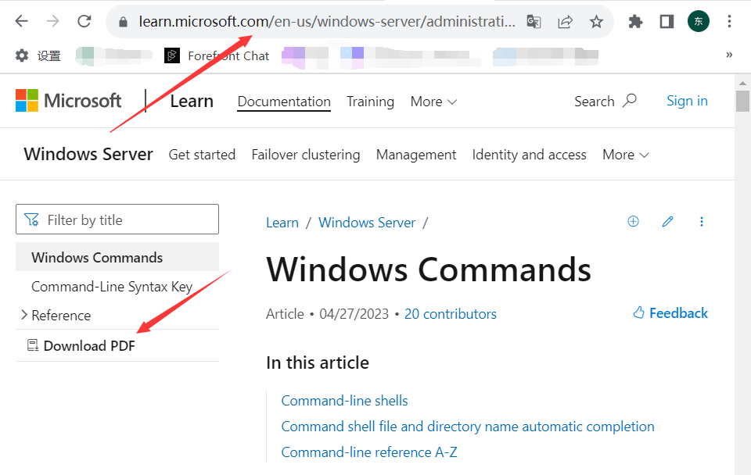Select Windows Commands in the sidebar
Image resolution: width=751 pixels, height=475 pixels.
(x=117, y=257)
